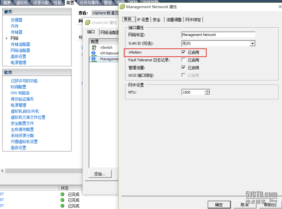Open the 身份验证服务 link
This screenshot has width=282, height=209.
point(22,99)
